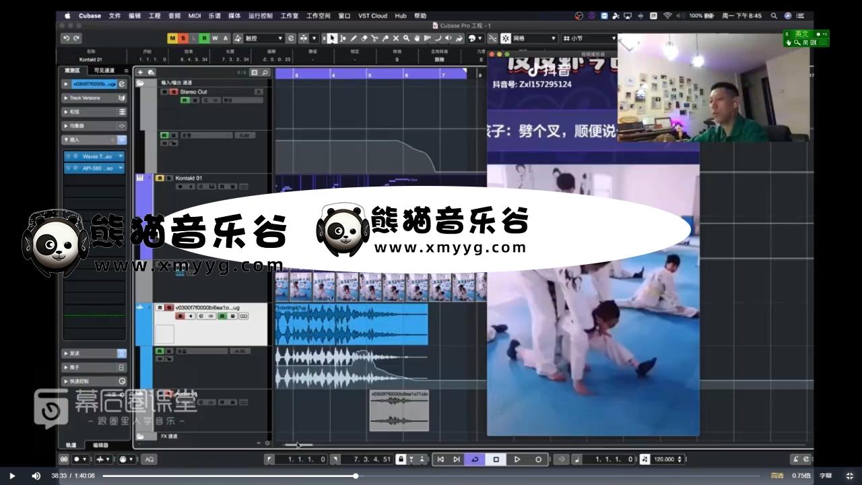Toggle W write automation for all tracks
The height and width of the screenshot is (485, 862).
point(215,38)
